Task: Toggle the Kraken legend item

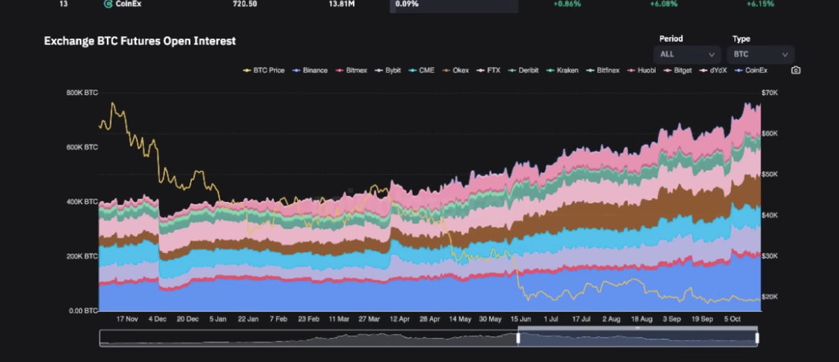Action: point(562,71)
